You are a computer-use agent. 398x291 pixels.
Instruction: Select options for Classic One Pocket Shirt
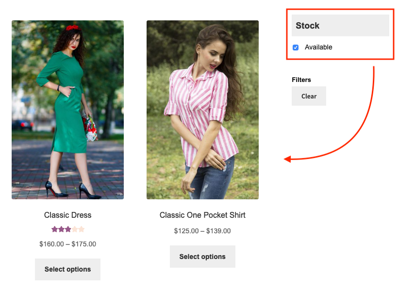202,257
